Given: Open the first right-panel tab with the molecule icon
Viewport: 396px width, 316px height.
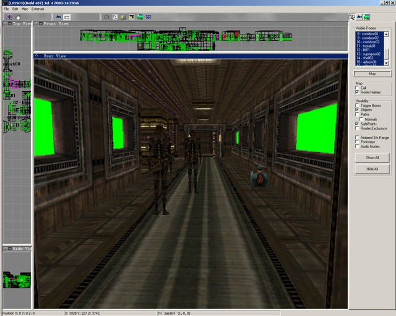Looking at the screenshot, I should (x=352, y=17).
